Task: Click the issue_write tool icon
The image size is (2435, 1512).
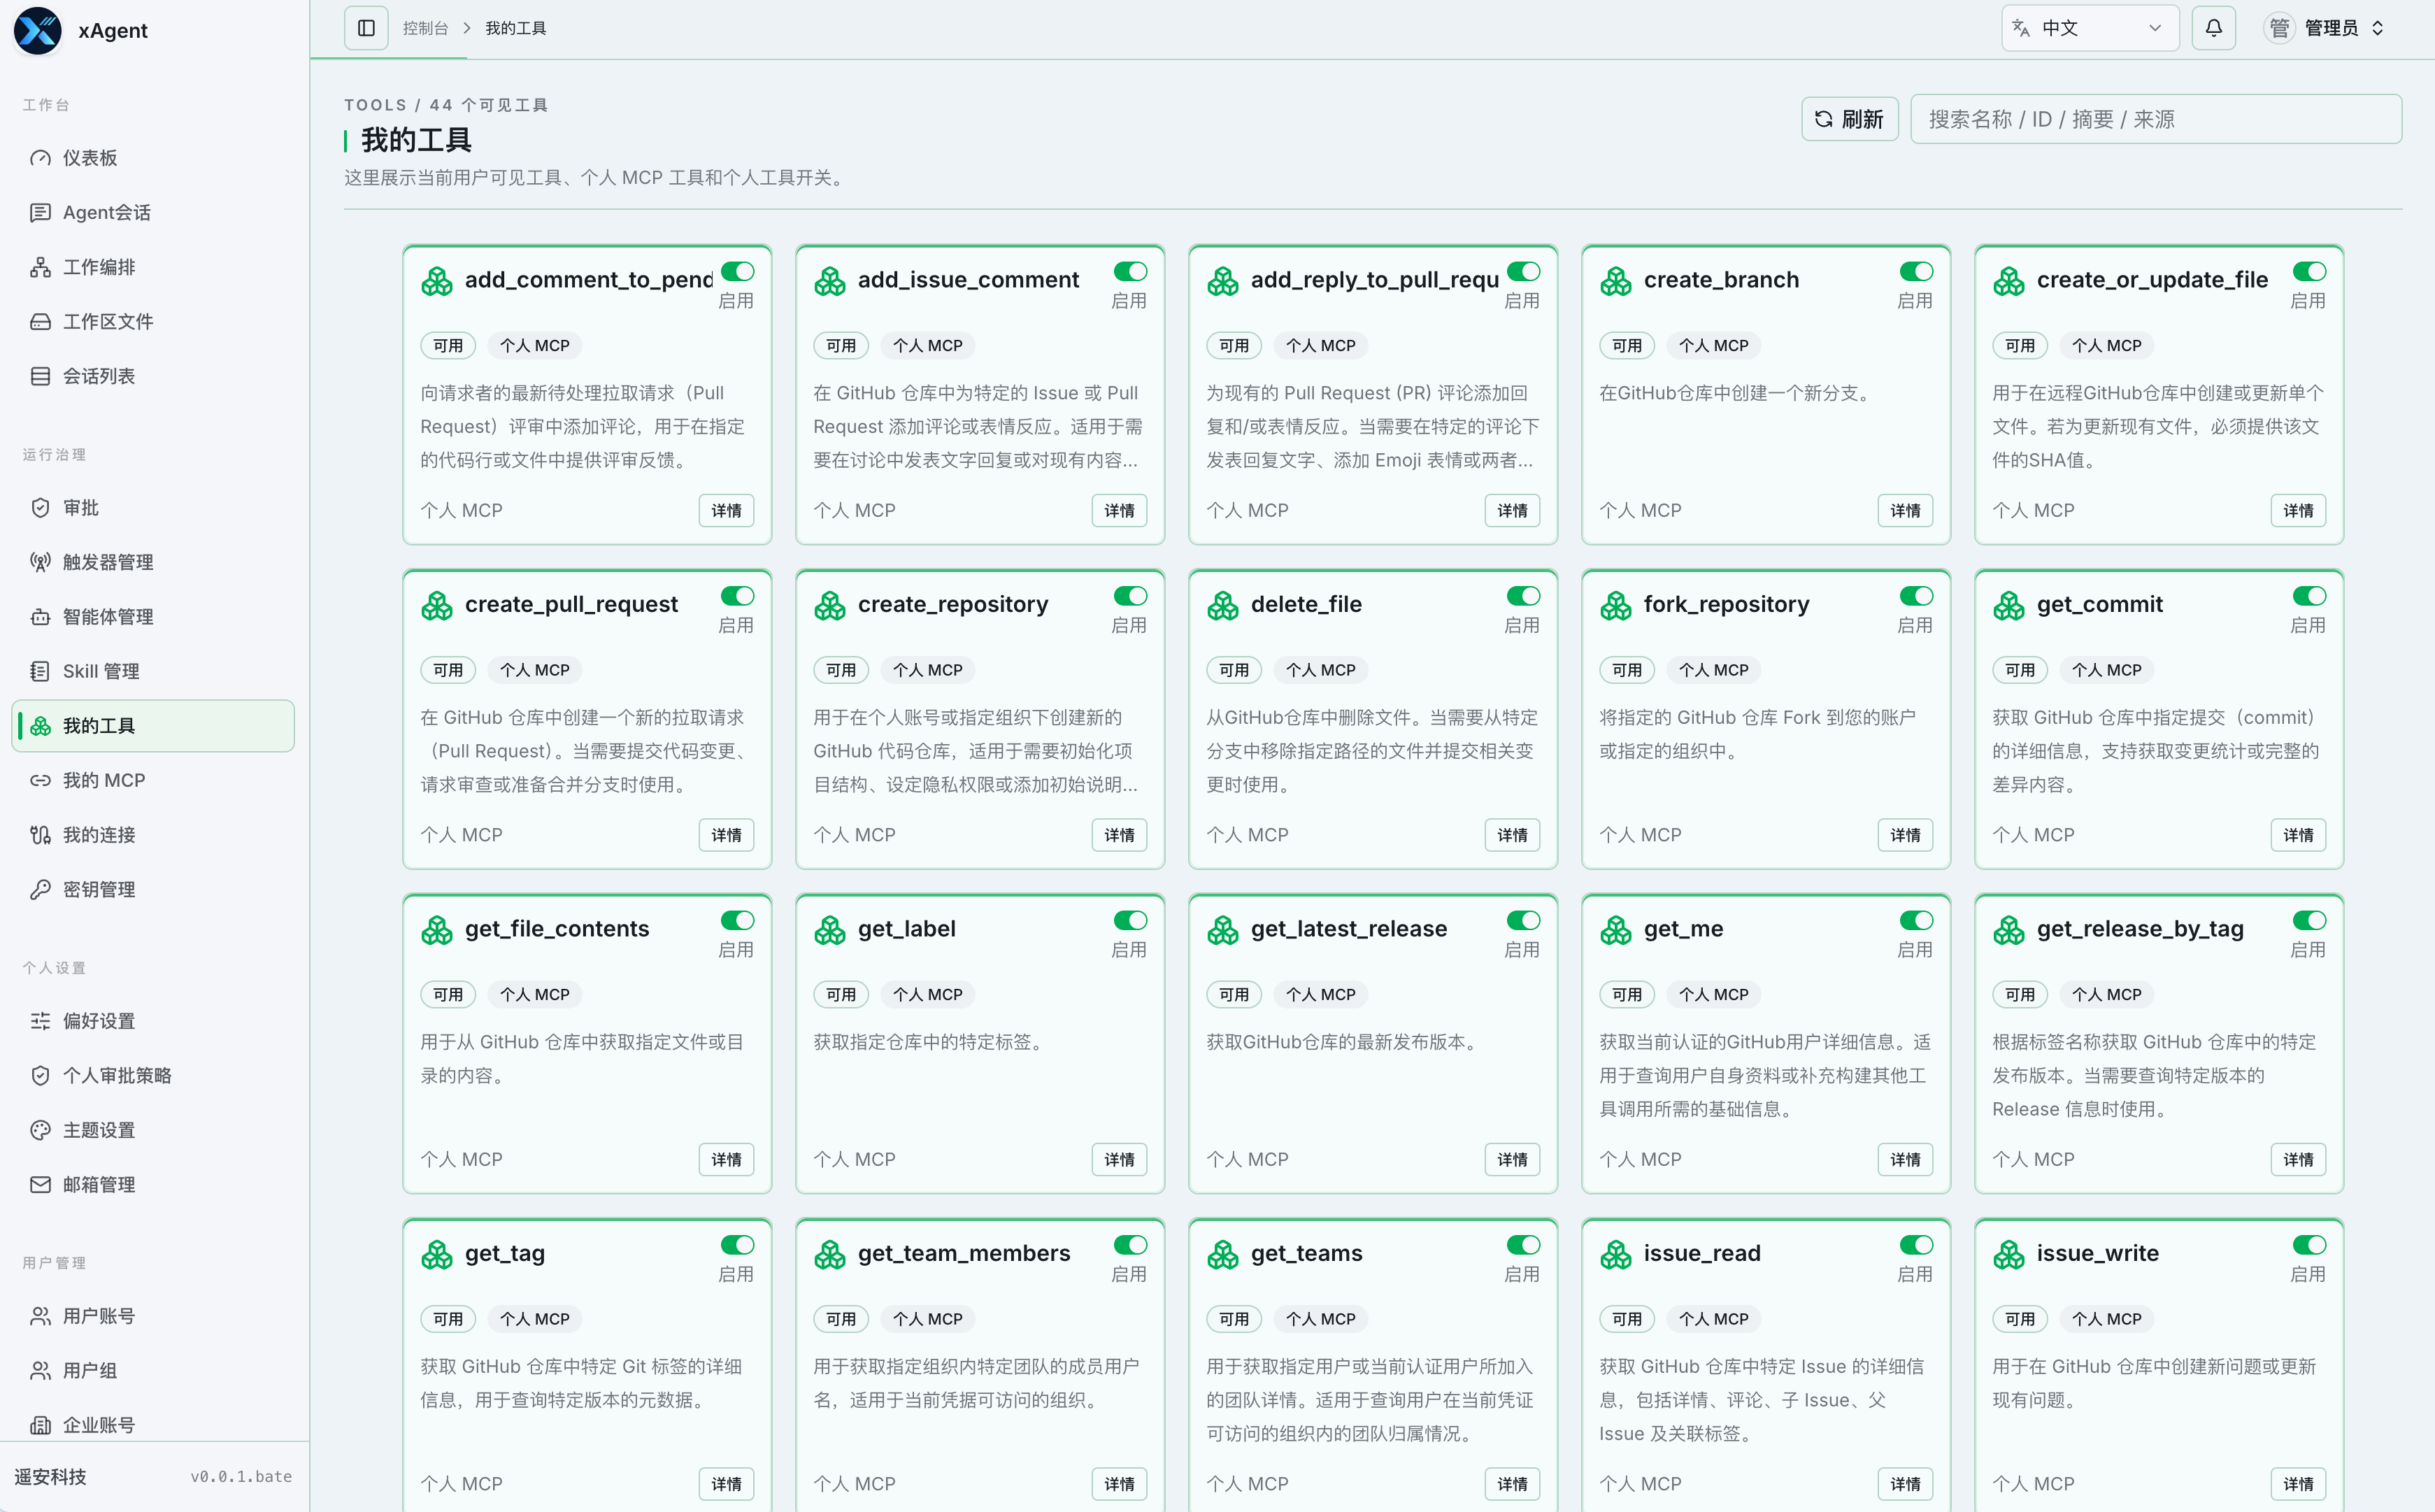Action: point(2008,1255)
